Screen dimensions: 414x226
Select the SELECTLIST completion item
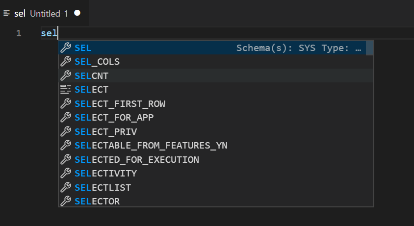click(x=103, y=187)
